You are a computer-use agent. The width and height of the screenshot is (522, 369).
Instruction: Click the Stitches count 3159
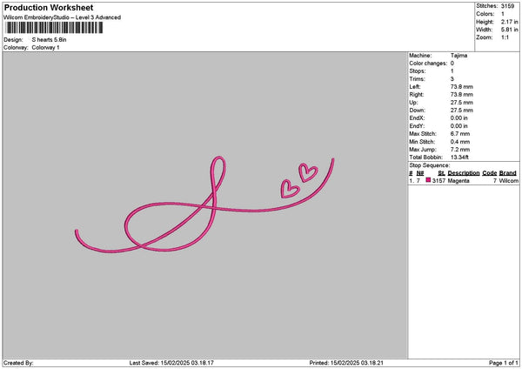pos(510,5)
